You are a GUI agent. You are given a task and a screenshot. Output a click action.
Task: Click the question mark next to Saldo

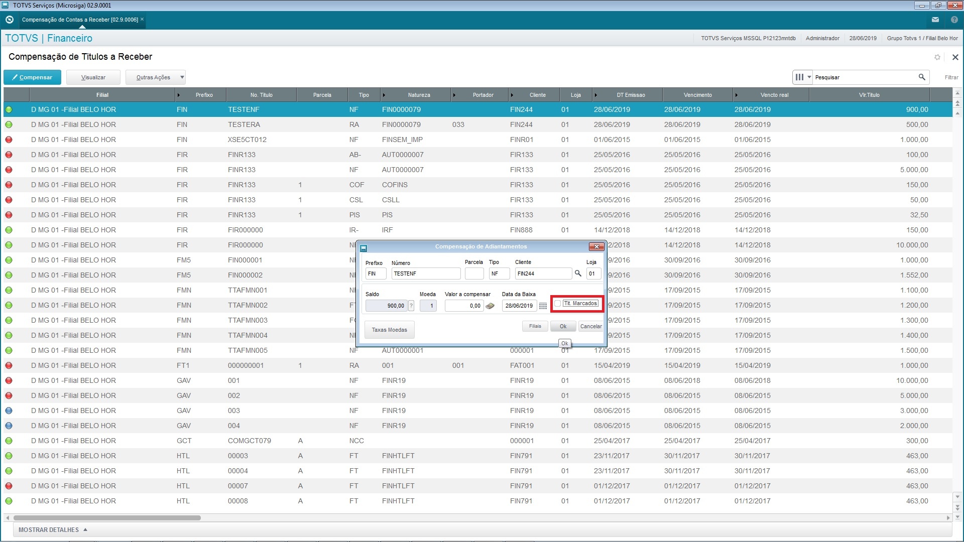[411, 306]
